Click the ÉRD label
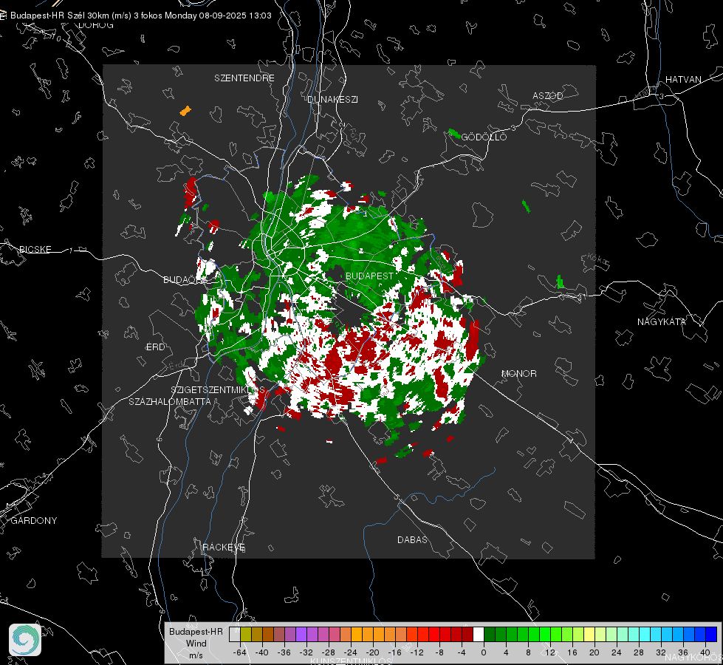 click(x=155, y=347)
